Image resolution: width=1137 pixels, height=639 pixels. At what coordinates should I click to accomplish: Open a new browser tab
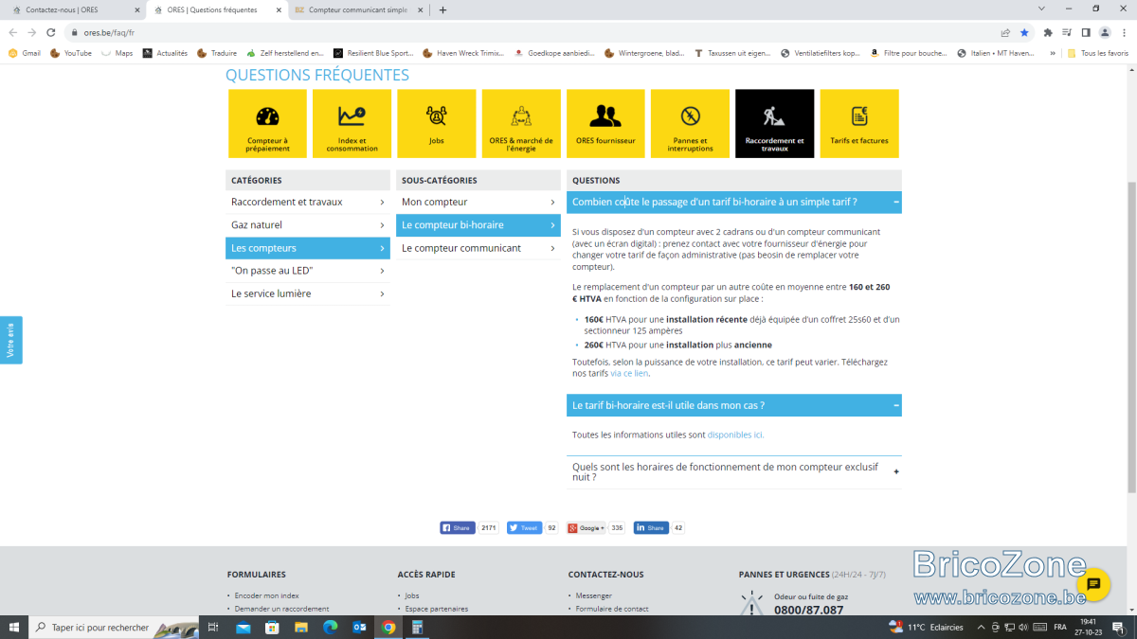click(x=442, y=9)
